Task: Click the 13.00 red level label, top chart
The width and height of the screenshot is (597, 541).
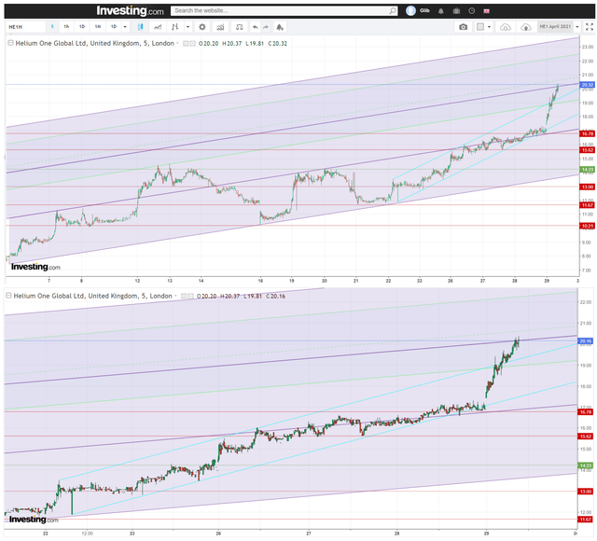Action: coord(587,187)
